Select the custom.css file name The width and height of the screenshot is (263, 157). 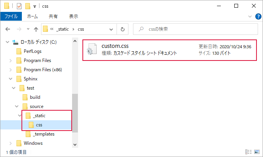pyautogui.click(x=115, y=46)
